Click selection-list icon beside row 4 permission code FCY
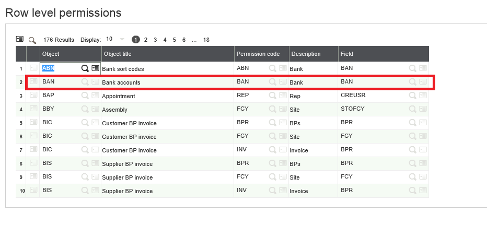Image resolution: width=487 pixels, height=238 pixels. (x=283, y=109)
